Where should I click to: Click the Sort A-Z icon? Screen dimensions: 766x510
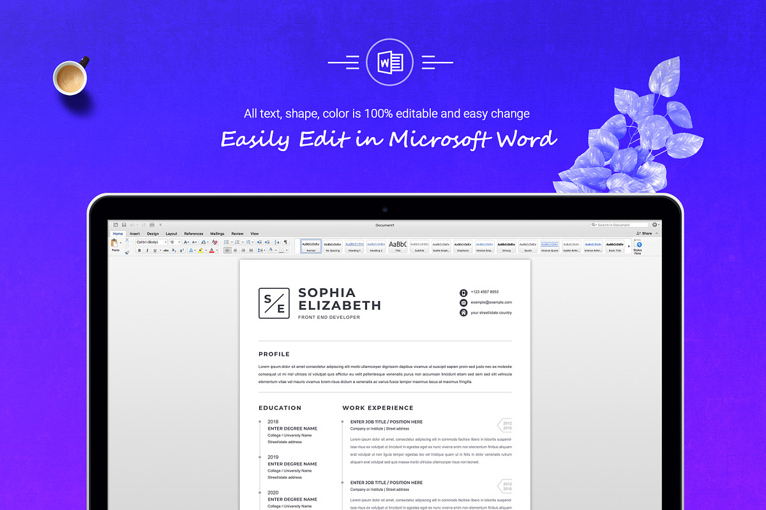click(277, 242)
